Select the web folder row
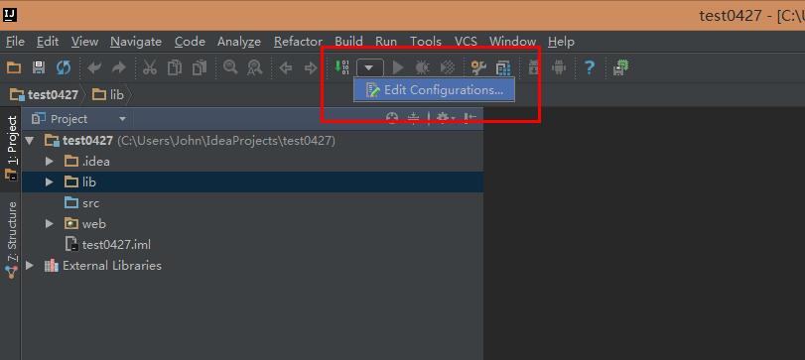Image resolution: width=805 pixels, height=360 pixels. (252, 223)
